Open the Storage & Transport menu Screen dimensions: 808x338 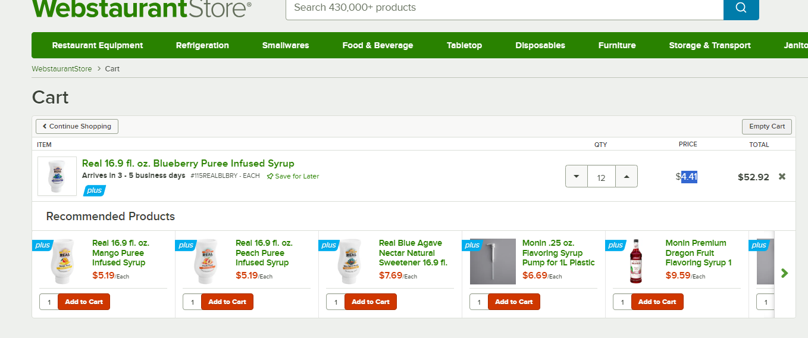[710, 45]
